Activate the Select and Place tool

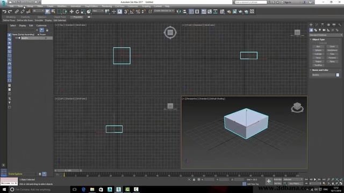click(89, 12)
